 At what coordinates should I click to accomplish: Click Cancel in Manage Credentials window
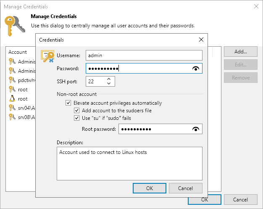coord(240,200)
